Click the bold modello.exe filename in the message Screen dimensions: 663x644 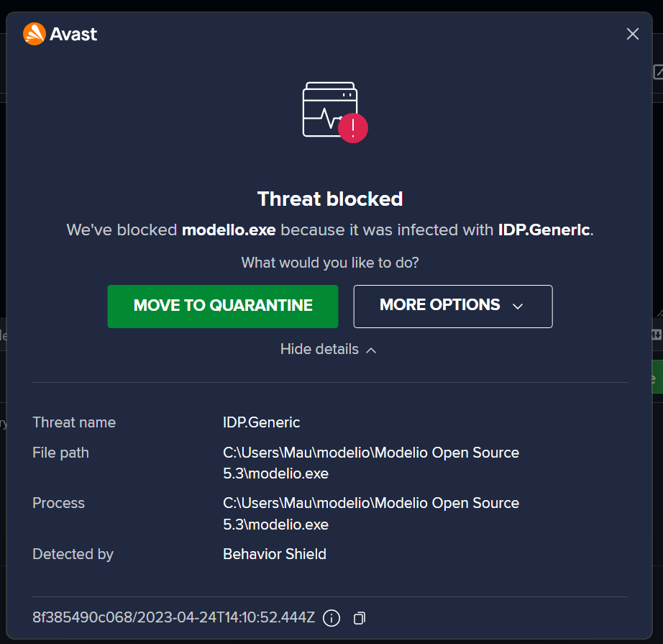(229, 230)
